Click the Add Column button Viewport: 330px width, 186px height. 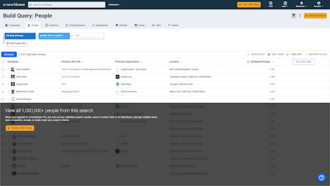coord(303,62)
